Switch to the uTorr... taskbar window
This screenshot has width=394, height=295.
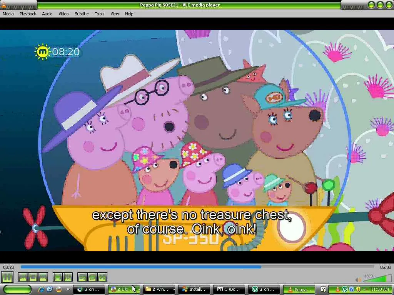tap(89, 289)
